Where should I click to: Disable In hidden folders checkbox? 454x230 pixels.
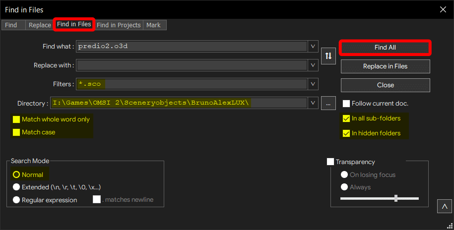[346, 133]
